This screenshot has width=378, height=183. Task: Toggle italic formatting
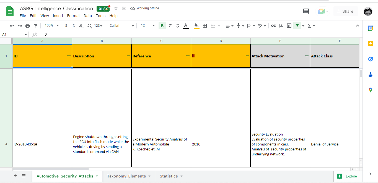click(170, 26)
